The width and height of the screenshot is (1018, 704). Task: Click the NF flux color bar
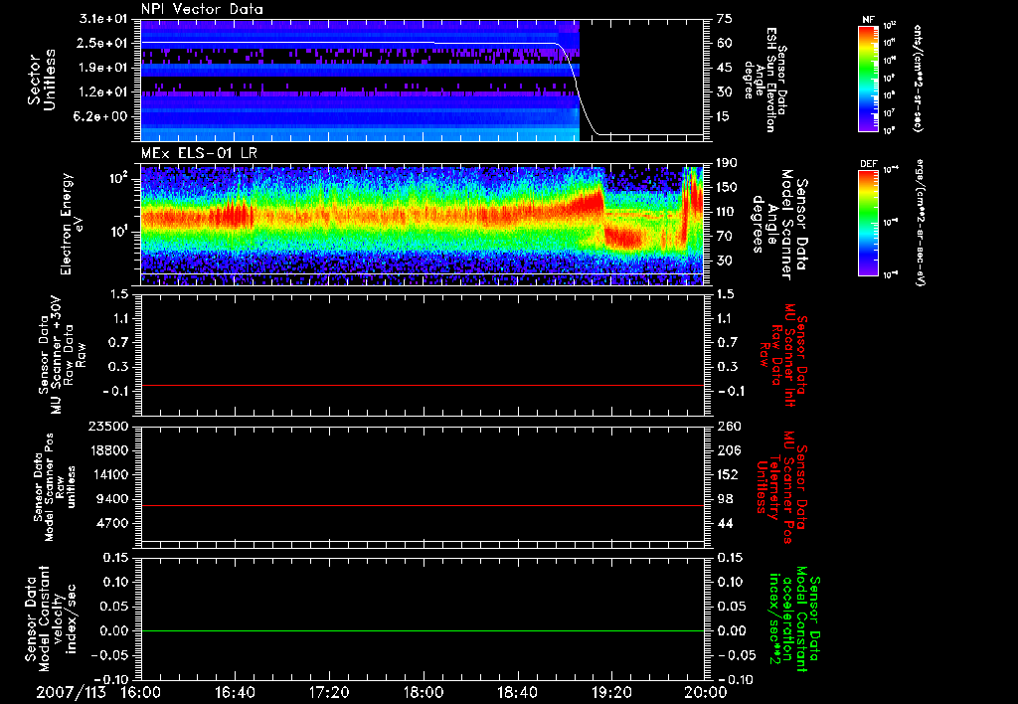(868, 79)
